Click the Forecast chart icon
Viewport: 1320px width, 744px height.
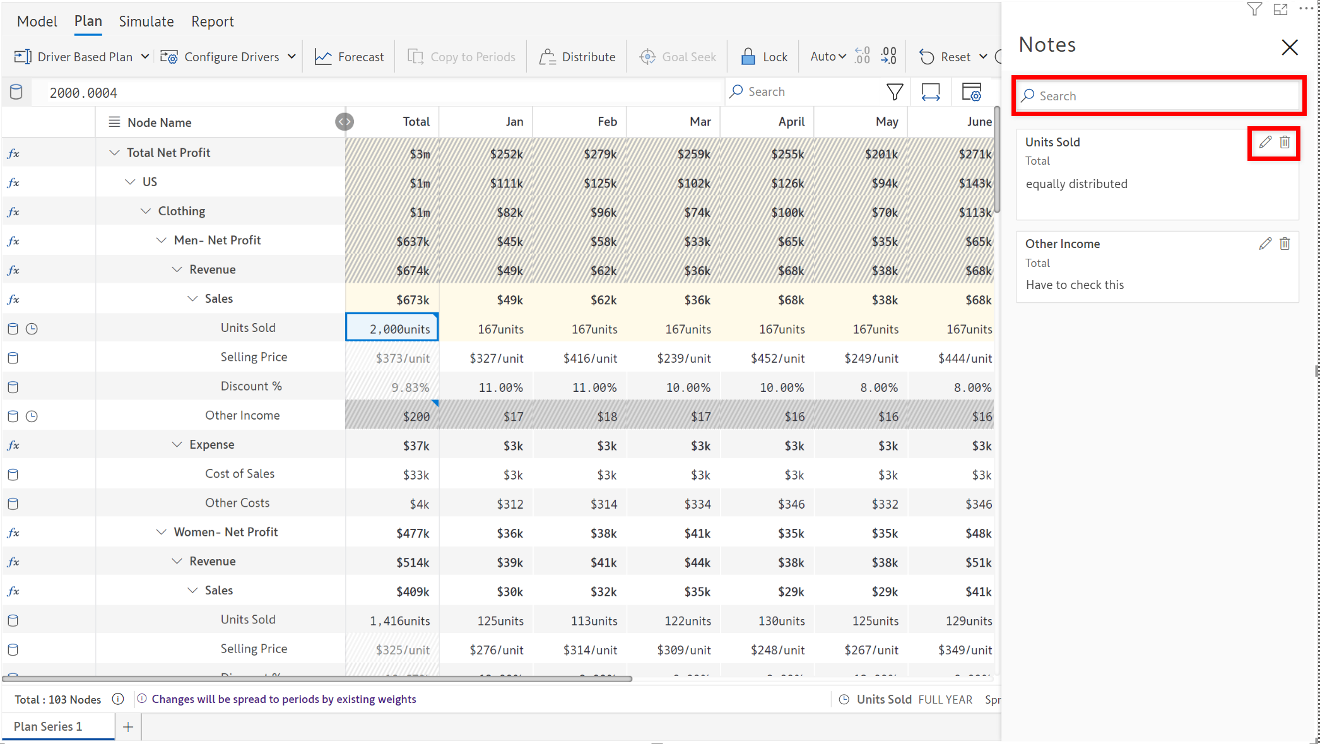323,57
